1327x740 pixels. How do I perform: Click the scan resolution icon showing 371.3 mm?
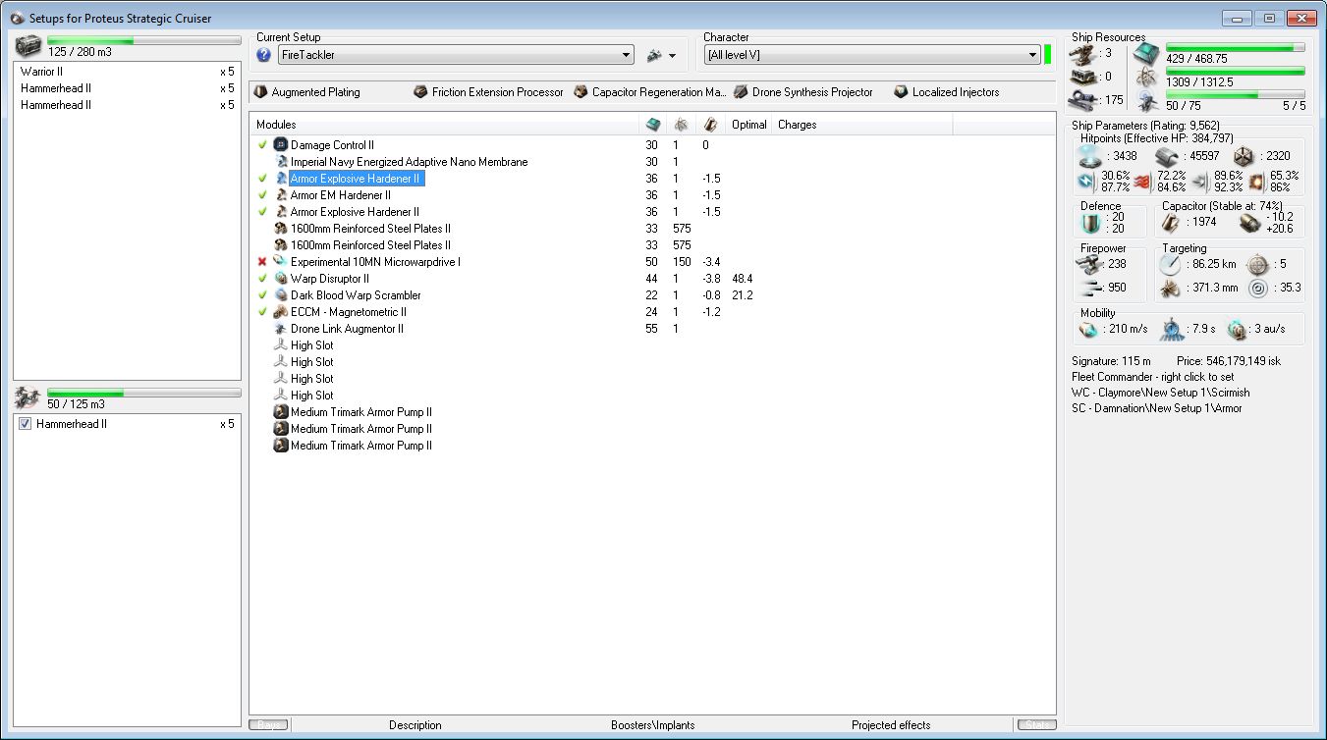click(1170, 288)
